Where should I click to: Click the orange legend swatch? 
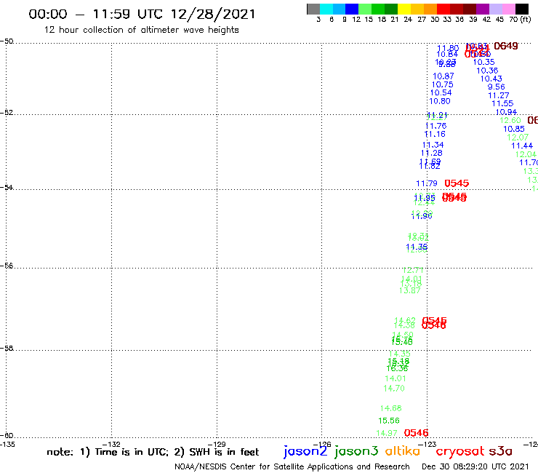click(430, 9)
